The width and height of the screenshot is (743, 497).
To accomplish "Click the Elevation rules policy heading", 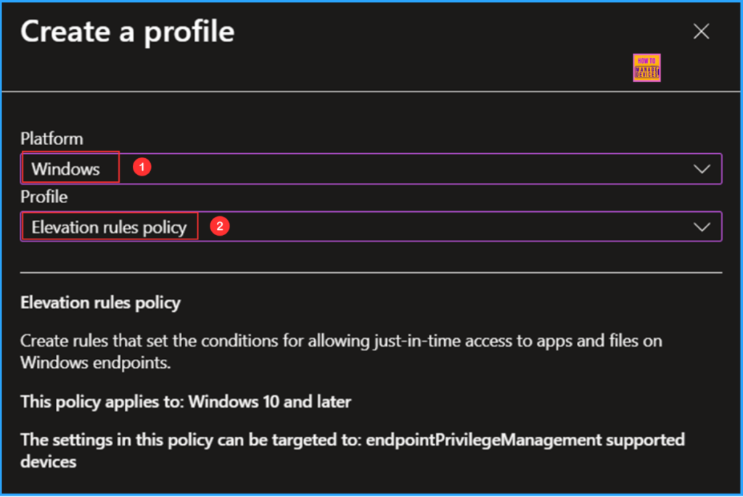I will pyautogui.click(x=100, y=303).
